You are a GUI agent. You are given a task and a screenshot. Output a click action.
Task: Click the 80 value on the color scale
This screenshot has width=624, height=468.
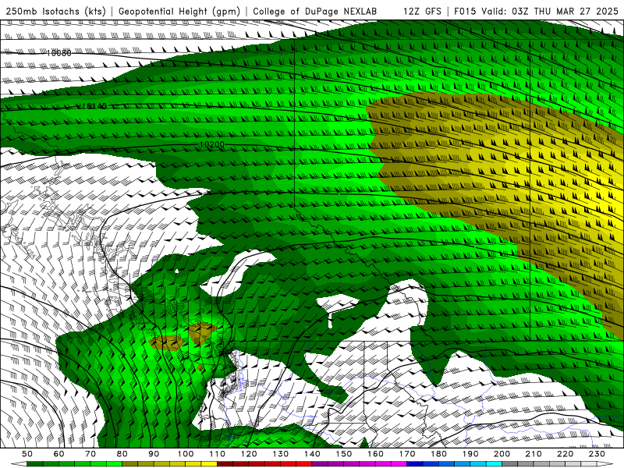(x=122, y=454)
